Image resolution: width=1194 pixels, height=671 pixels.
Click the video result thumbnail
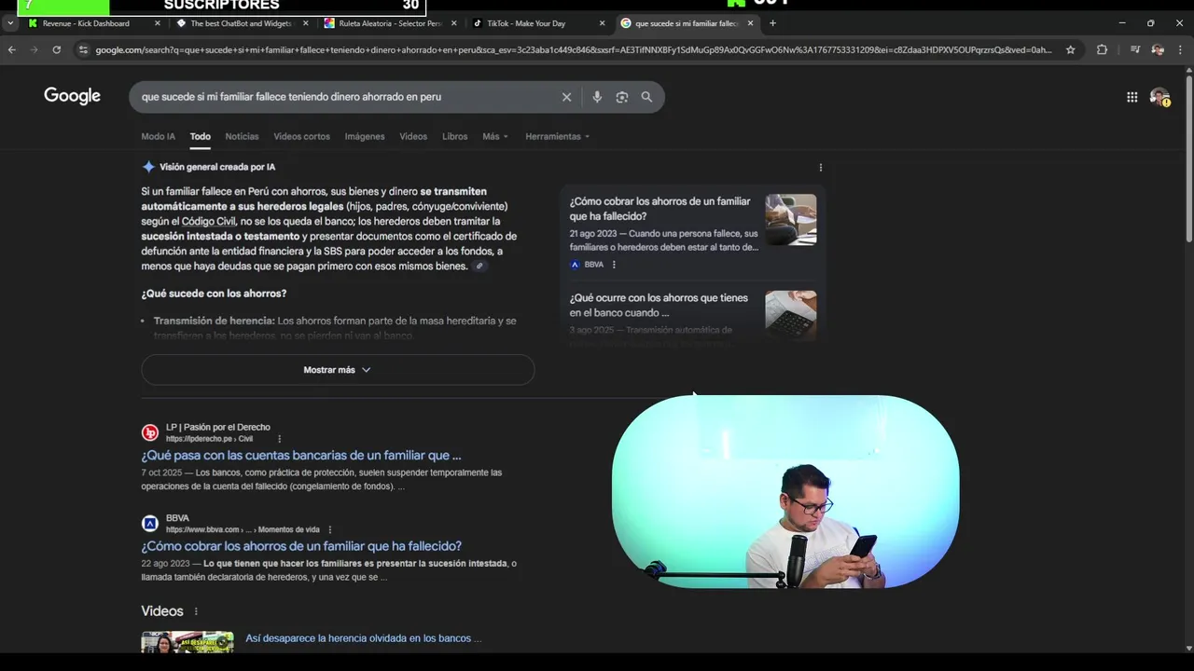pos(187,642)
